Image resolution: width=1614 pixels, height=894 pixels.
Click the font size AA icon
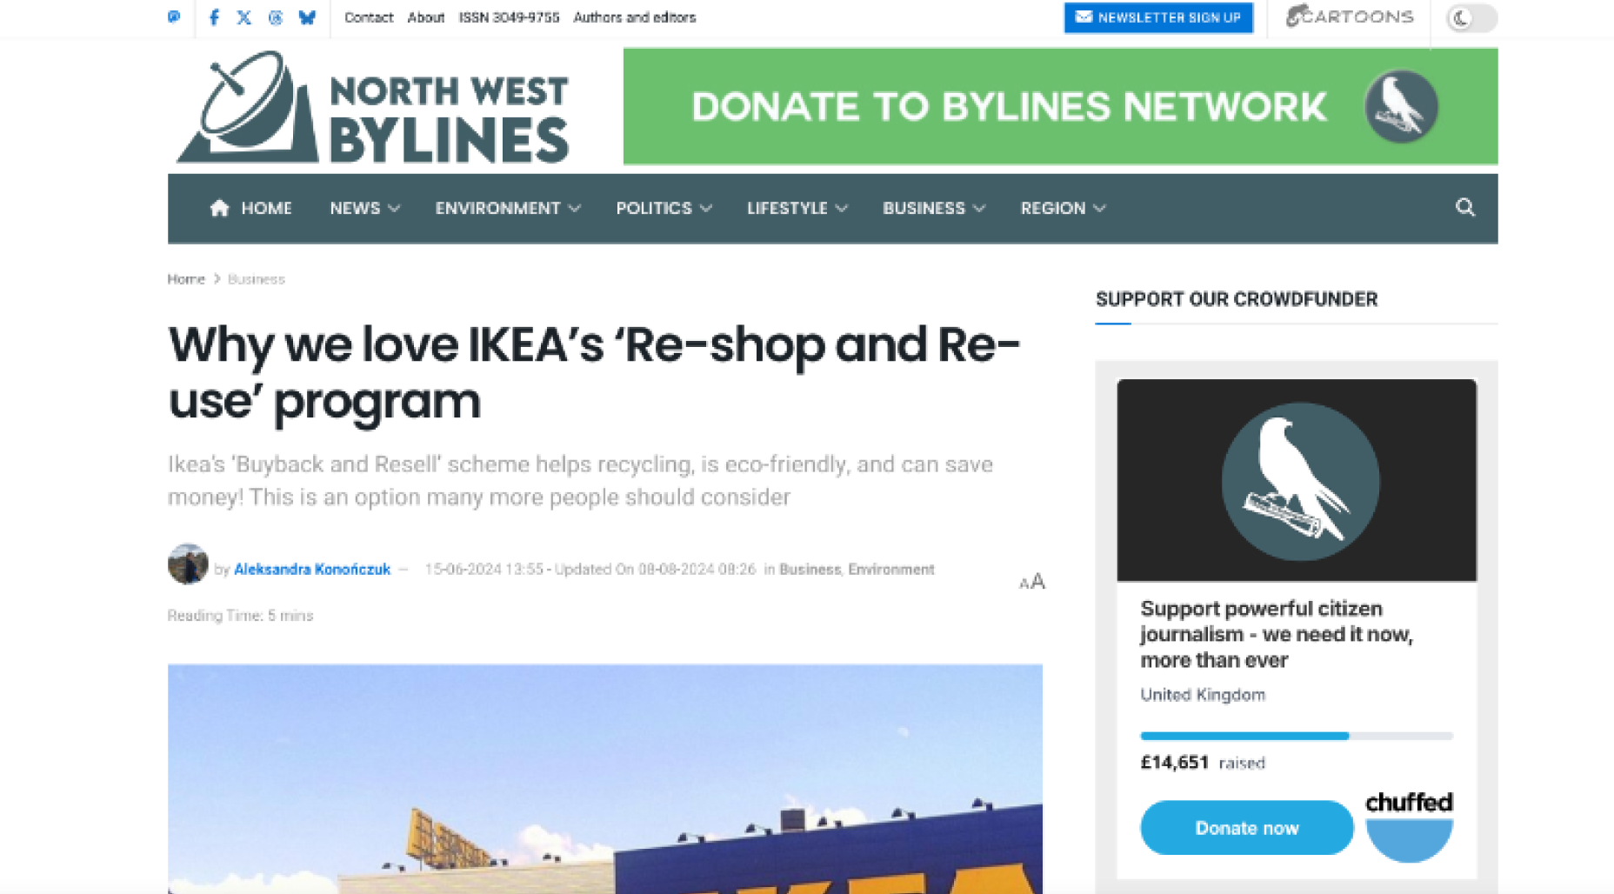[x=1032, y=582]
